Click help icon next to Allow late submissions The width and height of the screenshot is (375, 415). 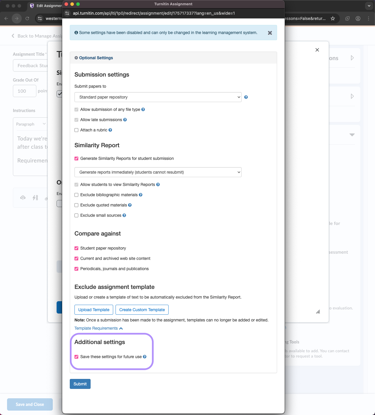coord(125,120)
